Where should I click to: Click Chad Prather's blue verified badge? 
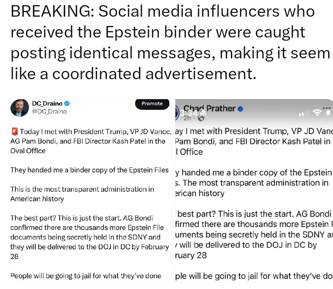tap(241, 109)
